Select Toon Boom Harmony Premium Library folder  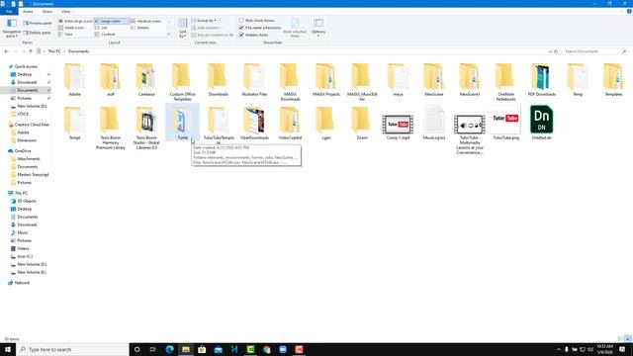coord(110,129)
